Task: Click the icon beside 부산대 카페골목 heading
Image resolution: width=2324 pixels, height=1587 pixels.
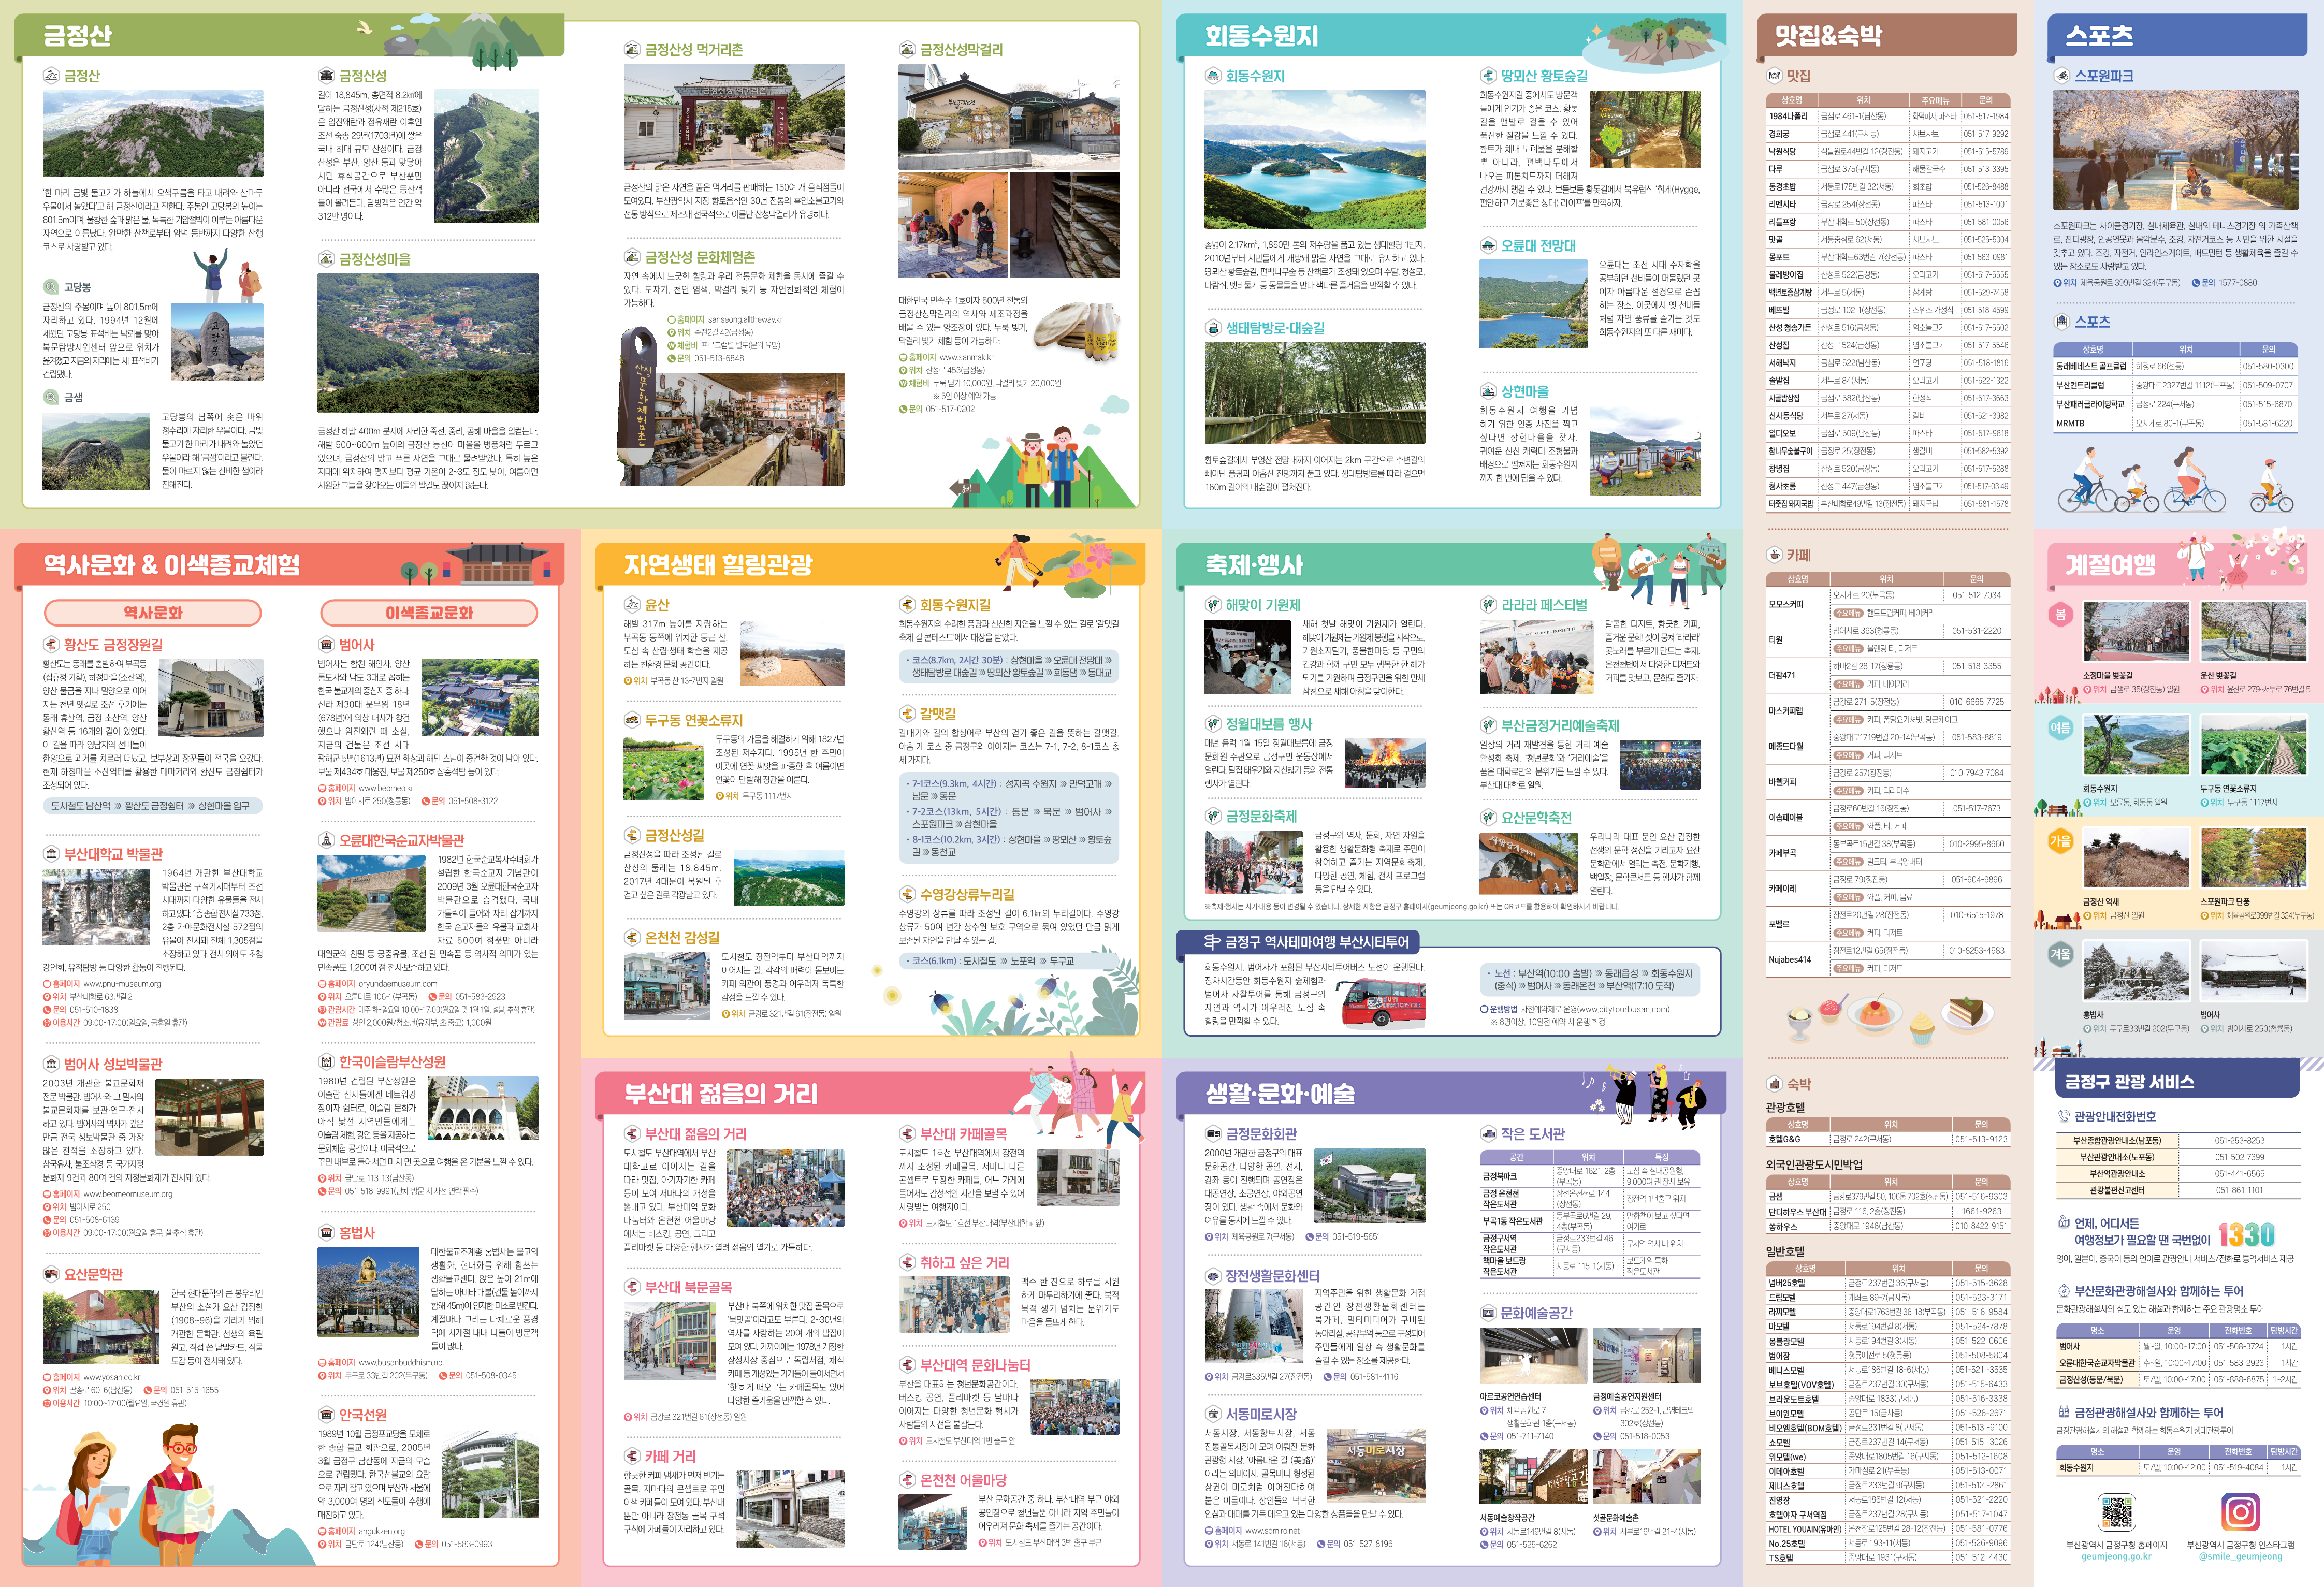Action: [x=907, y=1134]
